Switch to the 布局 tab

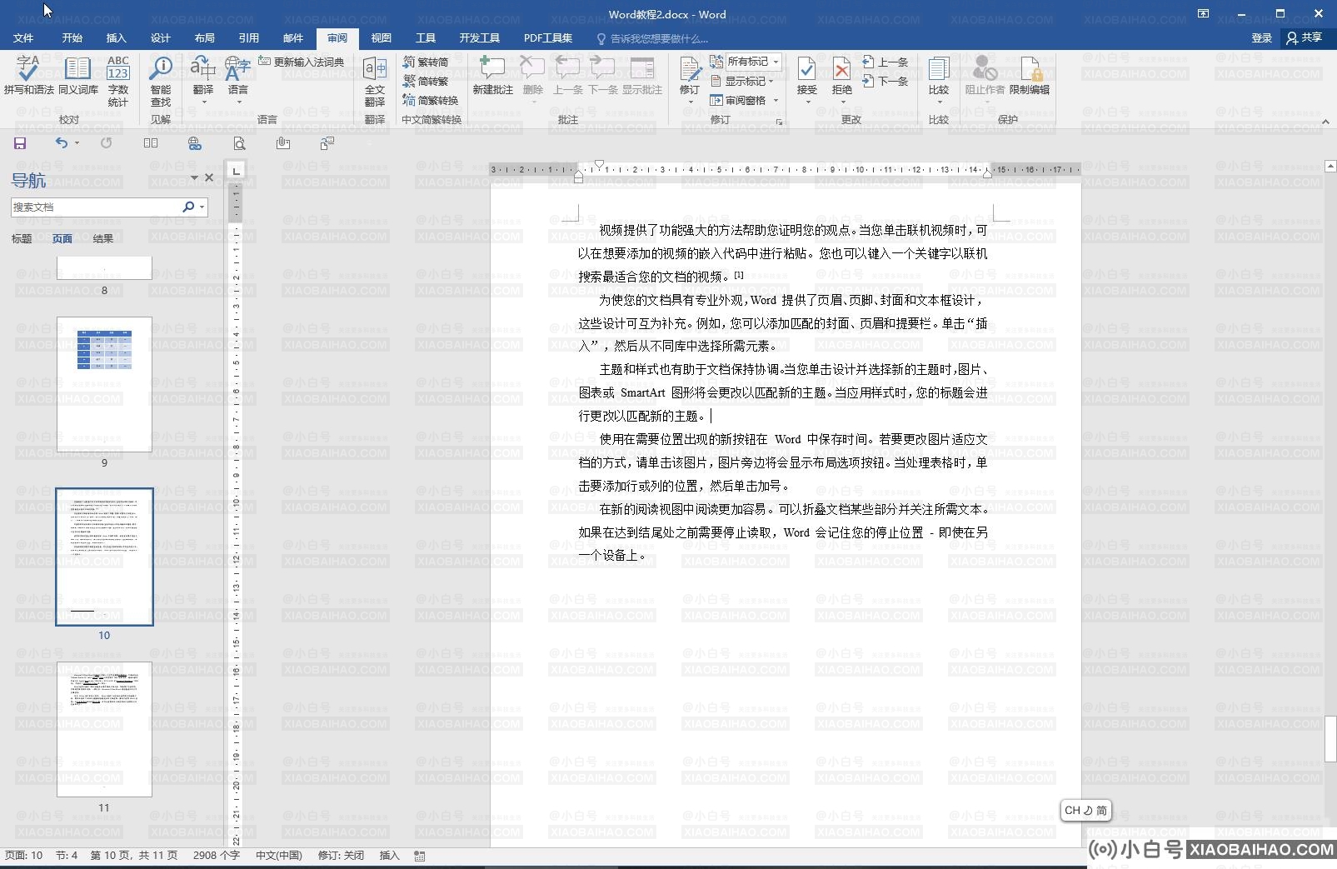click(x=205, y=38)
